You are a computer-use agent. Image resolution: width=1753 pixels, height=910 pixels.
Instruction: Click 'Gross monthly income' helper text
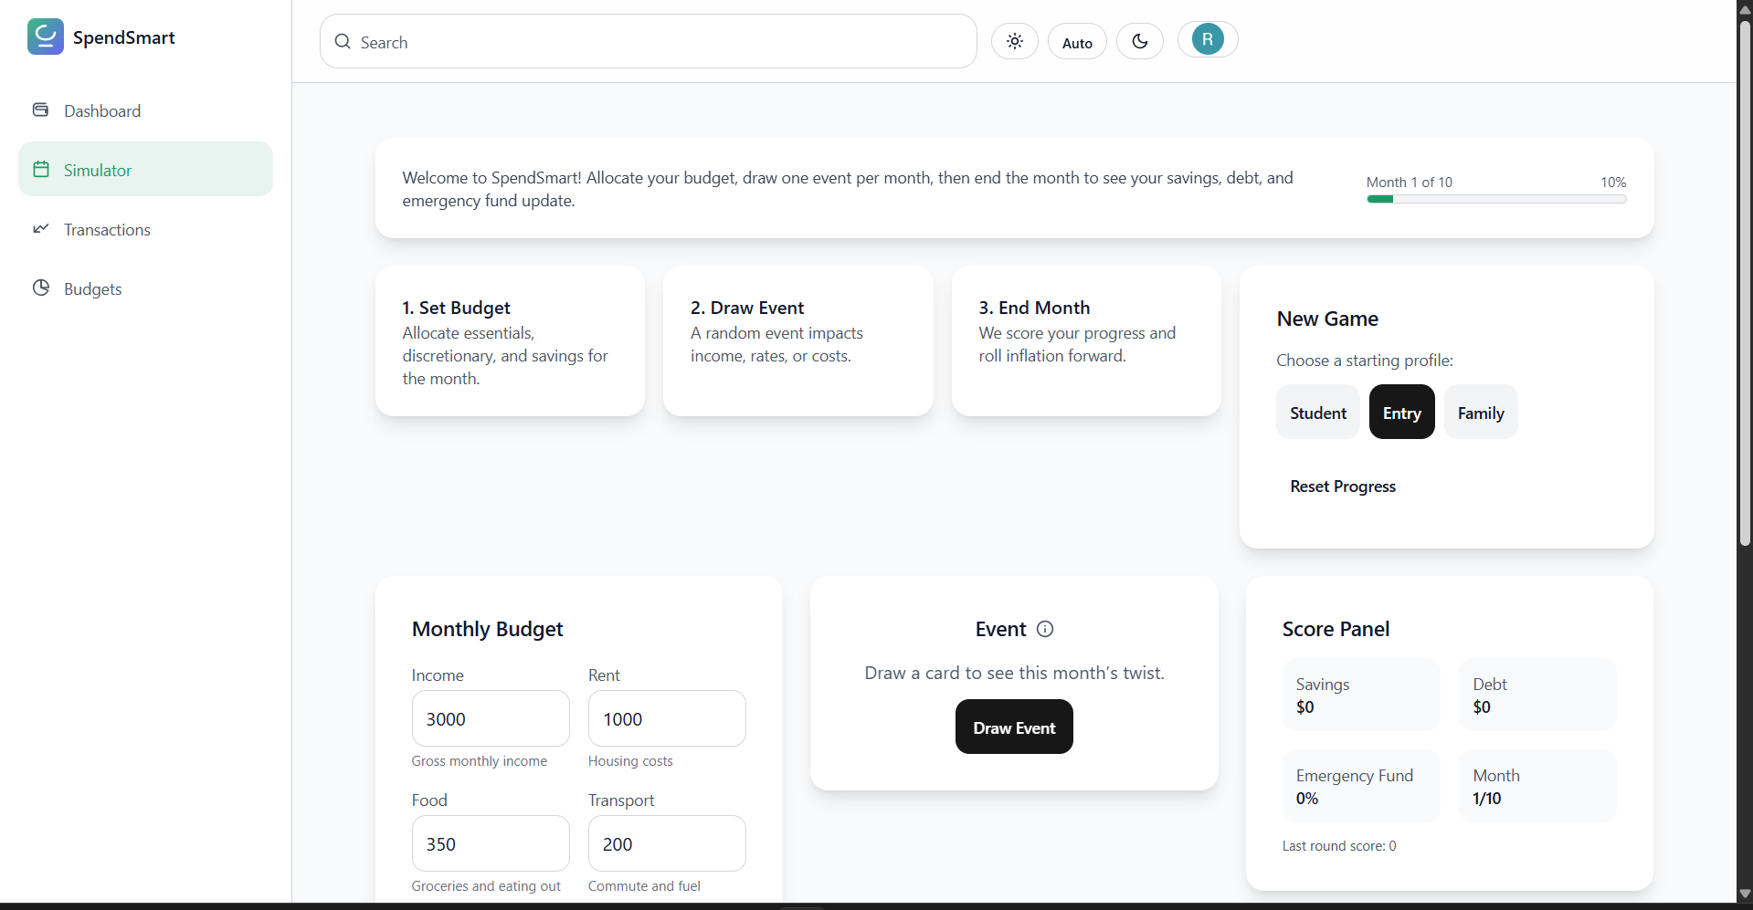pyautogui.click(x=480, y=761)
